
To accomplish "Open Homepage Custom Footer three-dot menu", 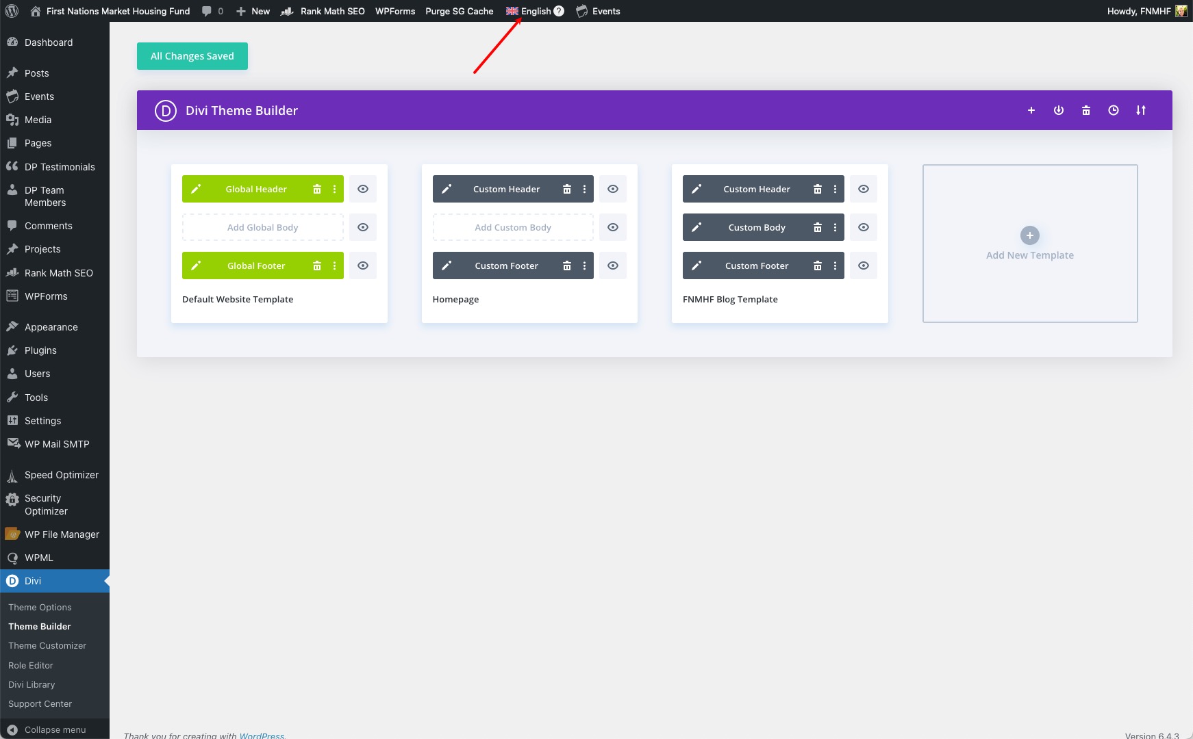I will click(x=584, y=265).
